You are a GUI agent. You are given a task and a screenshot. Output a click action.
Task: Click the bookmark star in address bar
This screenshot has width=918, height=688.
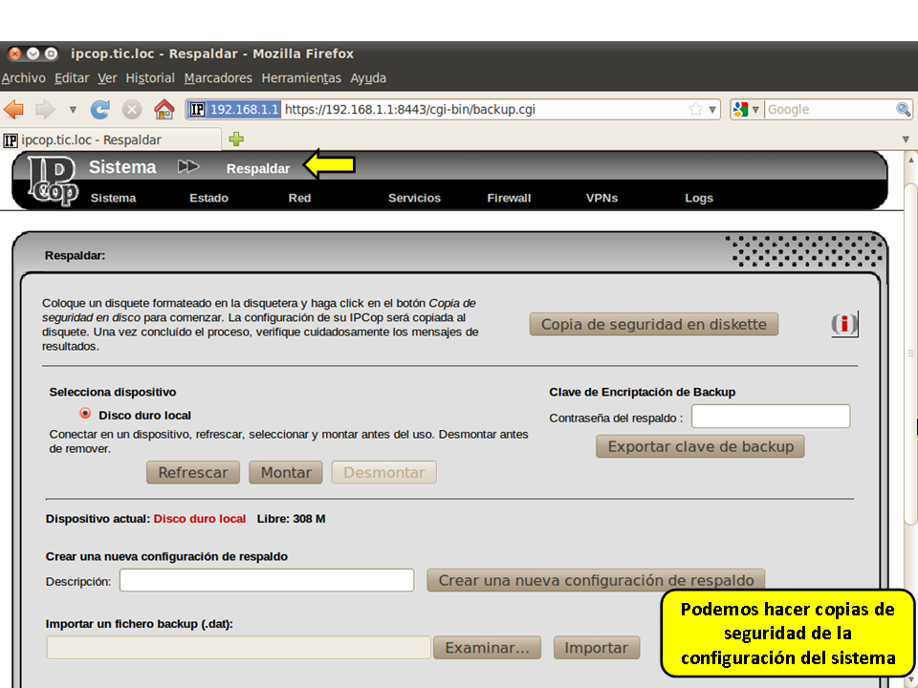coord(695,109)
